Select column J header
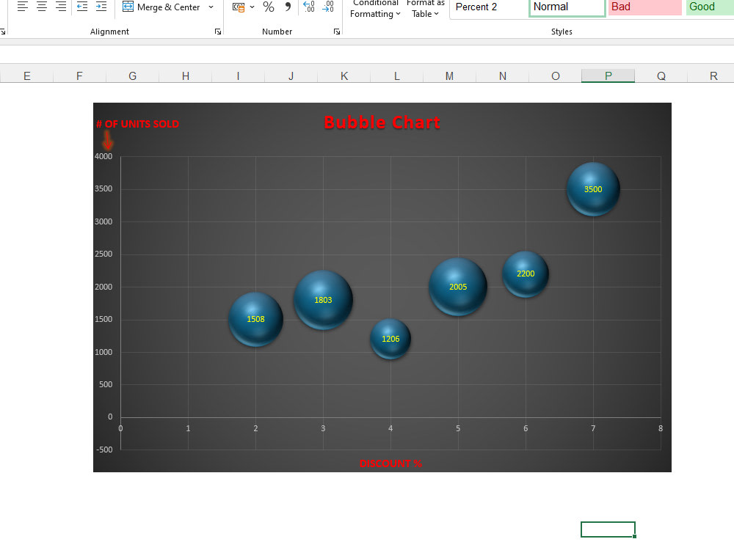The width and height of the screenshot is (734, 550). [291, 76]
